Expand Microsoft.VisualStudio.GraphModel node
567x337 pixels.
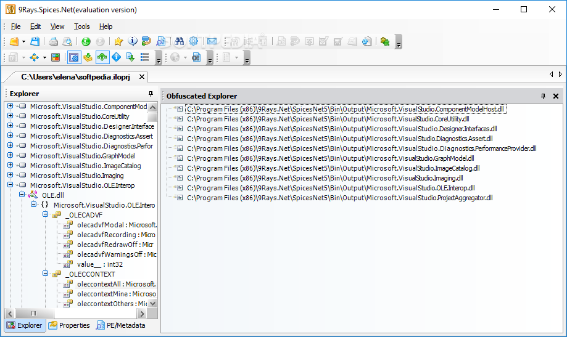coord(10,155)
